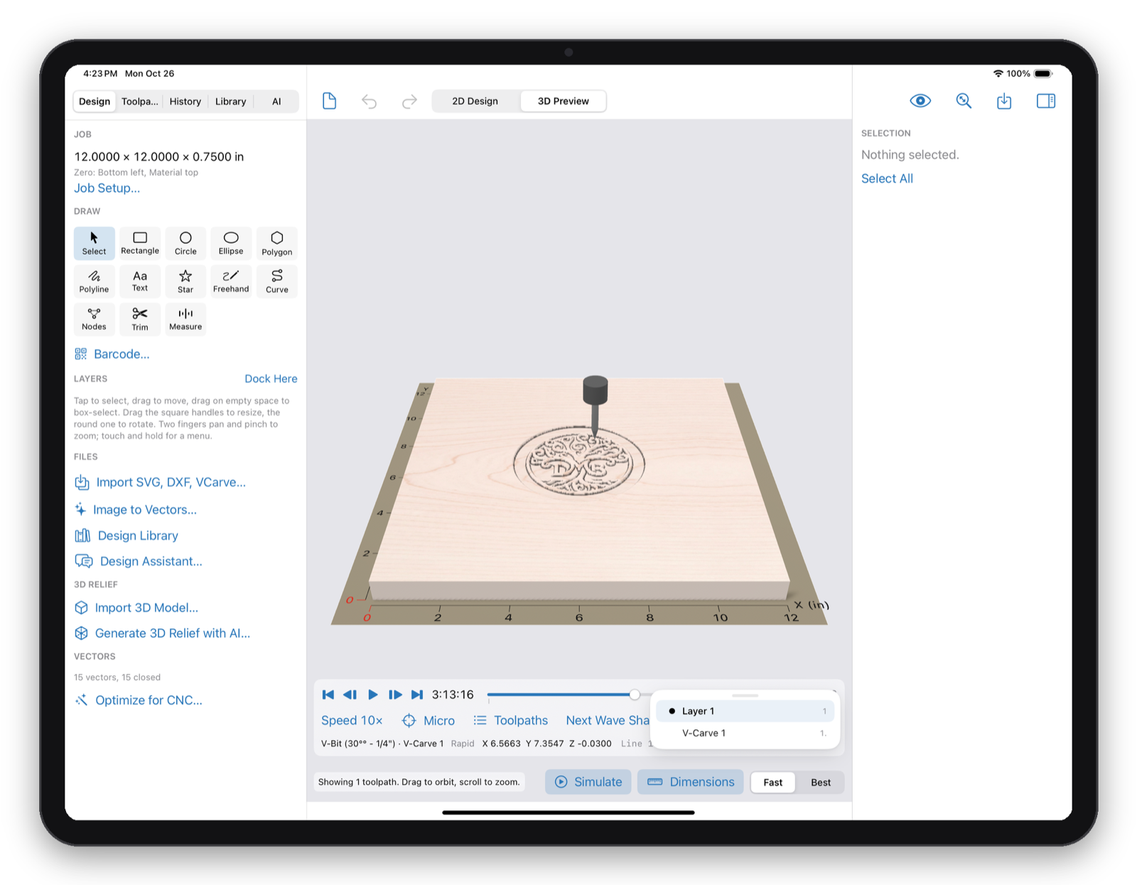1137x885 pixels.
Task: Toggle the Dimensions button
Action: tap(691, 782)
